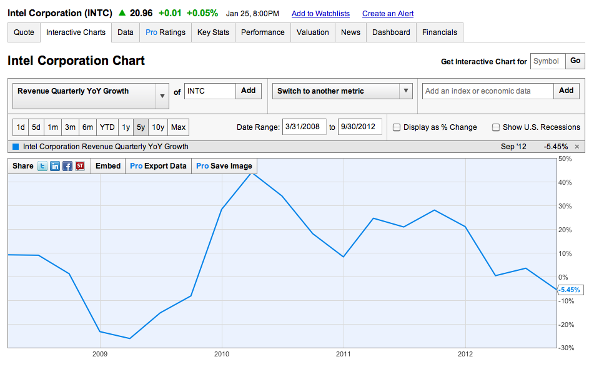Select the 10y time range
Viewport: 594px width, 372px height.
coord(158,127)
